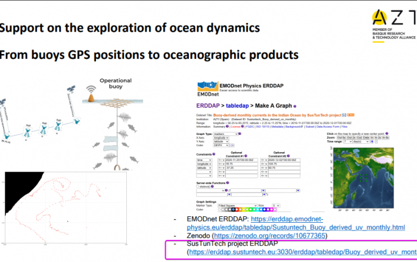
Task: Open the Time range day(s) unit dropdown
Action: pyautogui.click(x=361, y=141)
